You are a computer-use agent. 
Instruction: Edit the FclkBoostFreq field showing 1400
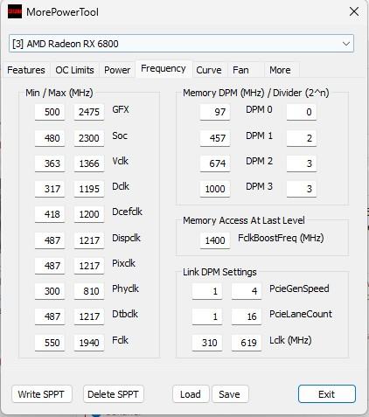[215, 240]
